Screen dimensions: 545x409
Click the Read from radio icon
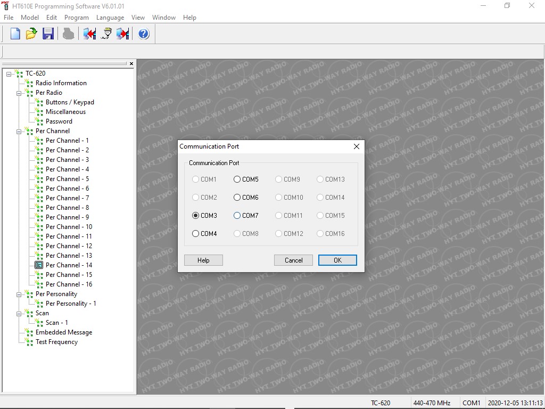89,34
